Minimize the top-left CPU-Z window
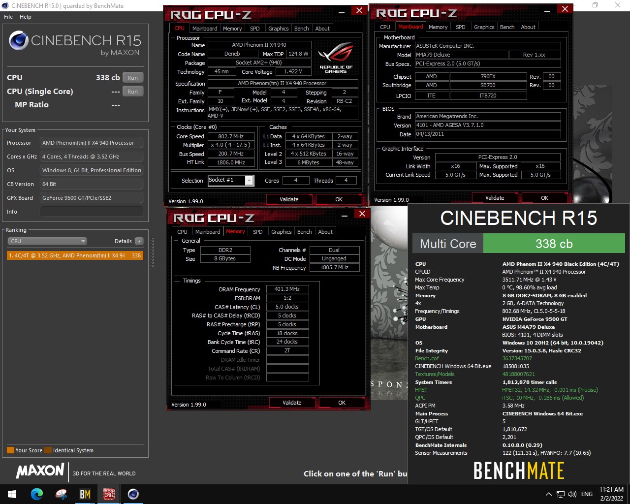 [x=342, y=12]
